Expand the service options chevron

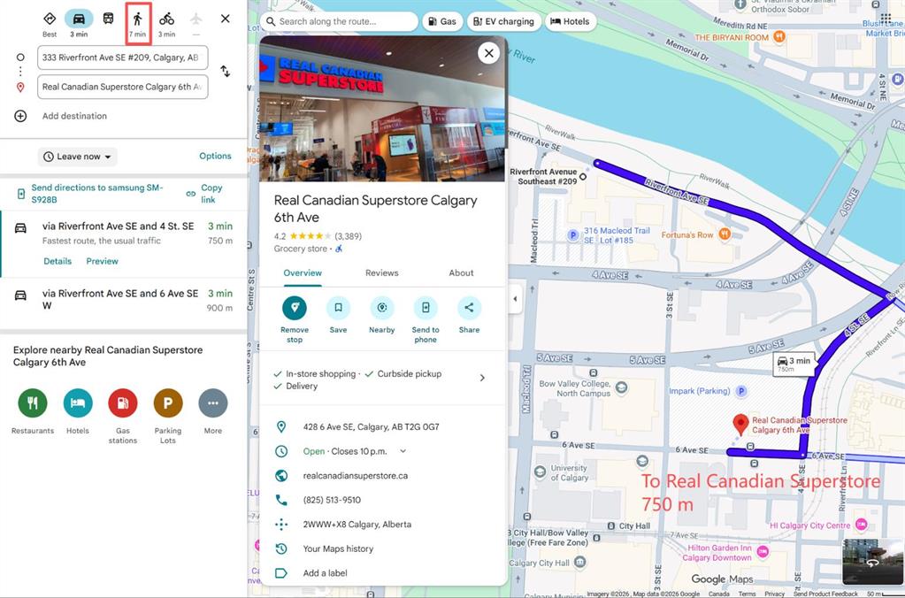[x=482, y=378]
